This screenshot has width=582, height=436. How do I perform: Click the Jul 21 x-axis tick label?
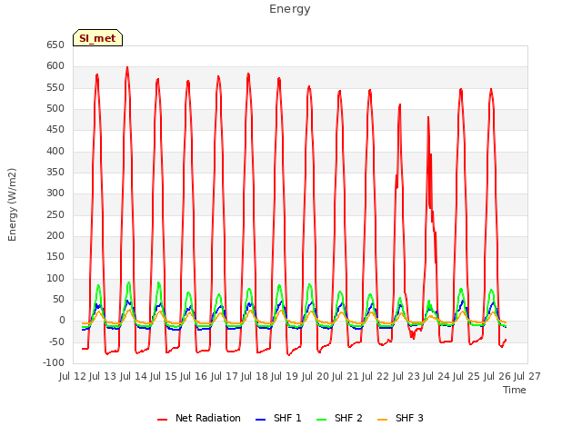click(x=346, y=376)
